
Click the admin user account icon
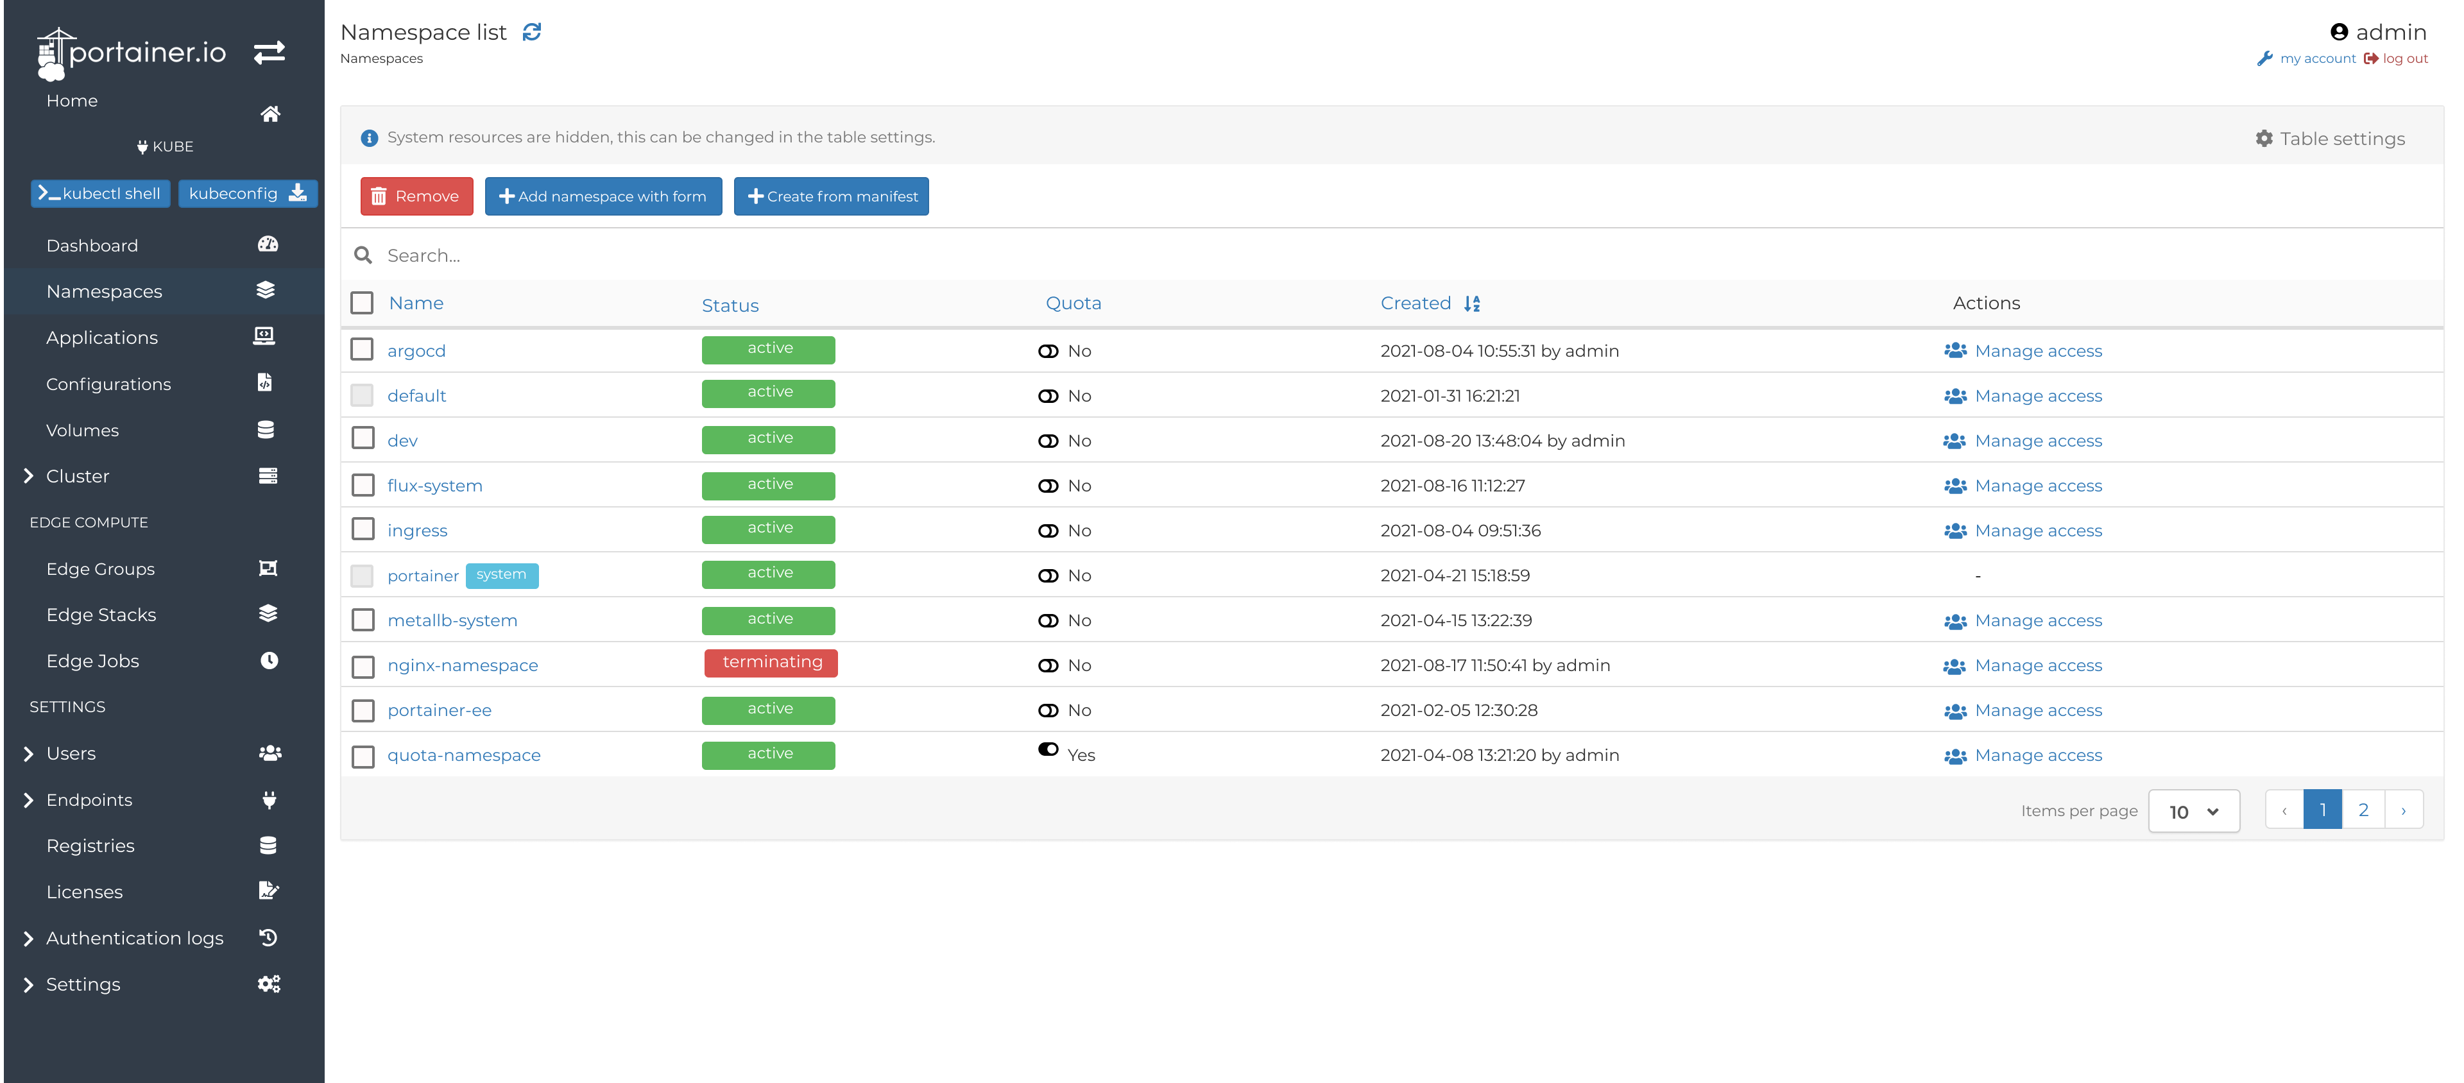[x=2340, y=31]
